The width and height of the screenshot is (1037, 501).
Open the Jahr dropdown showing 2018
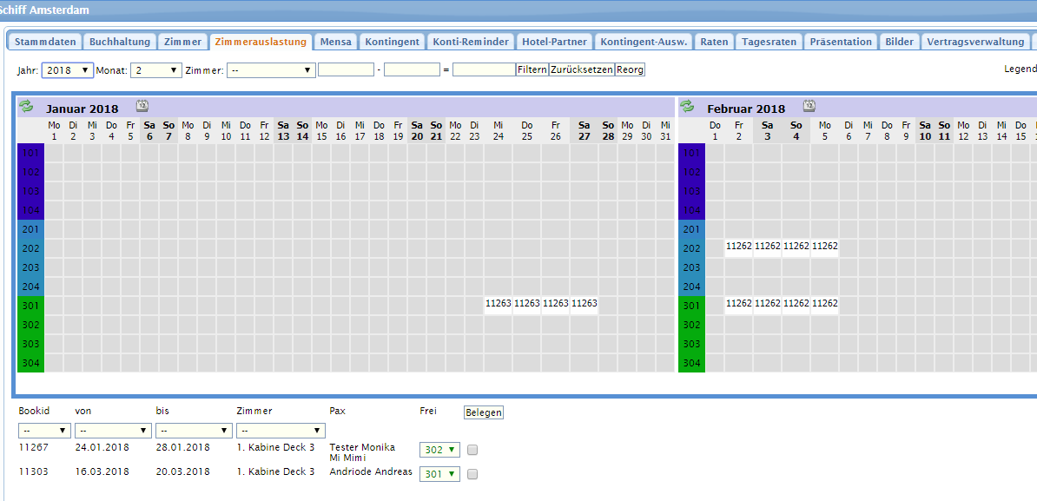pyautogui.click(x=68, y=70)
